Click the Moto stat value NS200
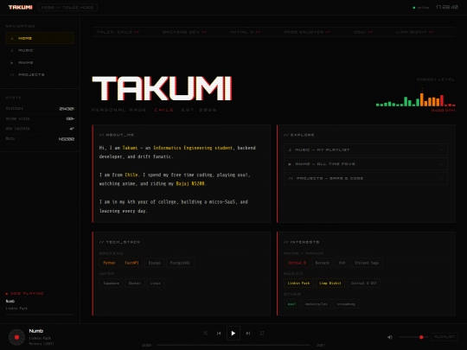This screenshot has height=350, width=467. [67, 139]
